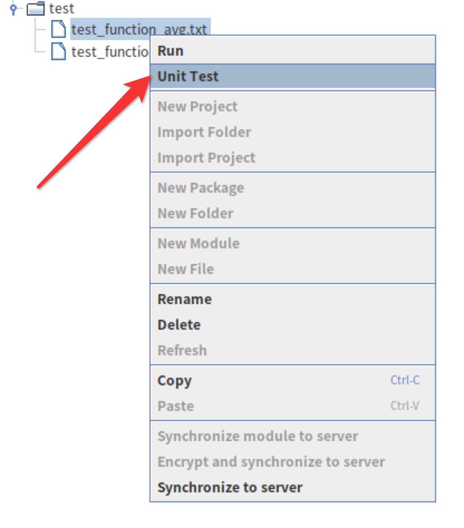464x528 pixels.
Task: Click the New Module menu entry
Action: [199, 244]
